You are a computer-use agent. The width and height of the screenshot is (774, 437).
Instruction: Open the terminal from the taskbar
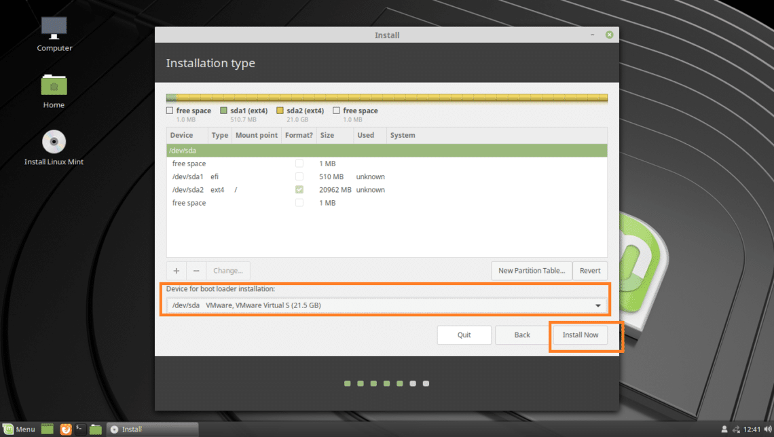click(80, 429)
